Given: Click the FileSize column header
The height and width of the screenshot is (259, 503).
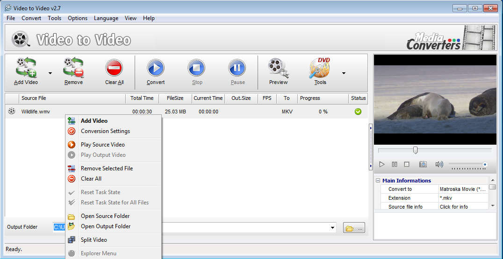Looking at the screenshot, I should tap(175, 98).
